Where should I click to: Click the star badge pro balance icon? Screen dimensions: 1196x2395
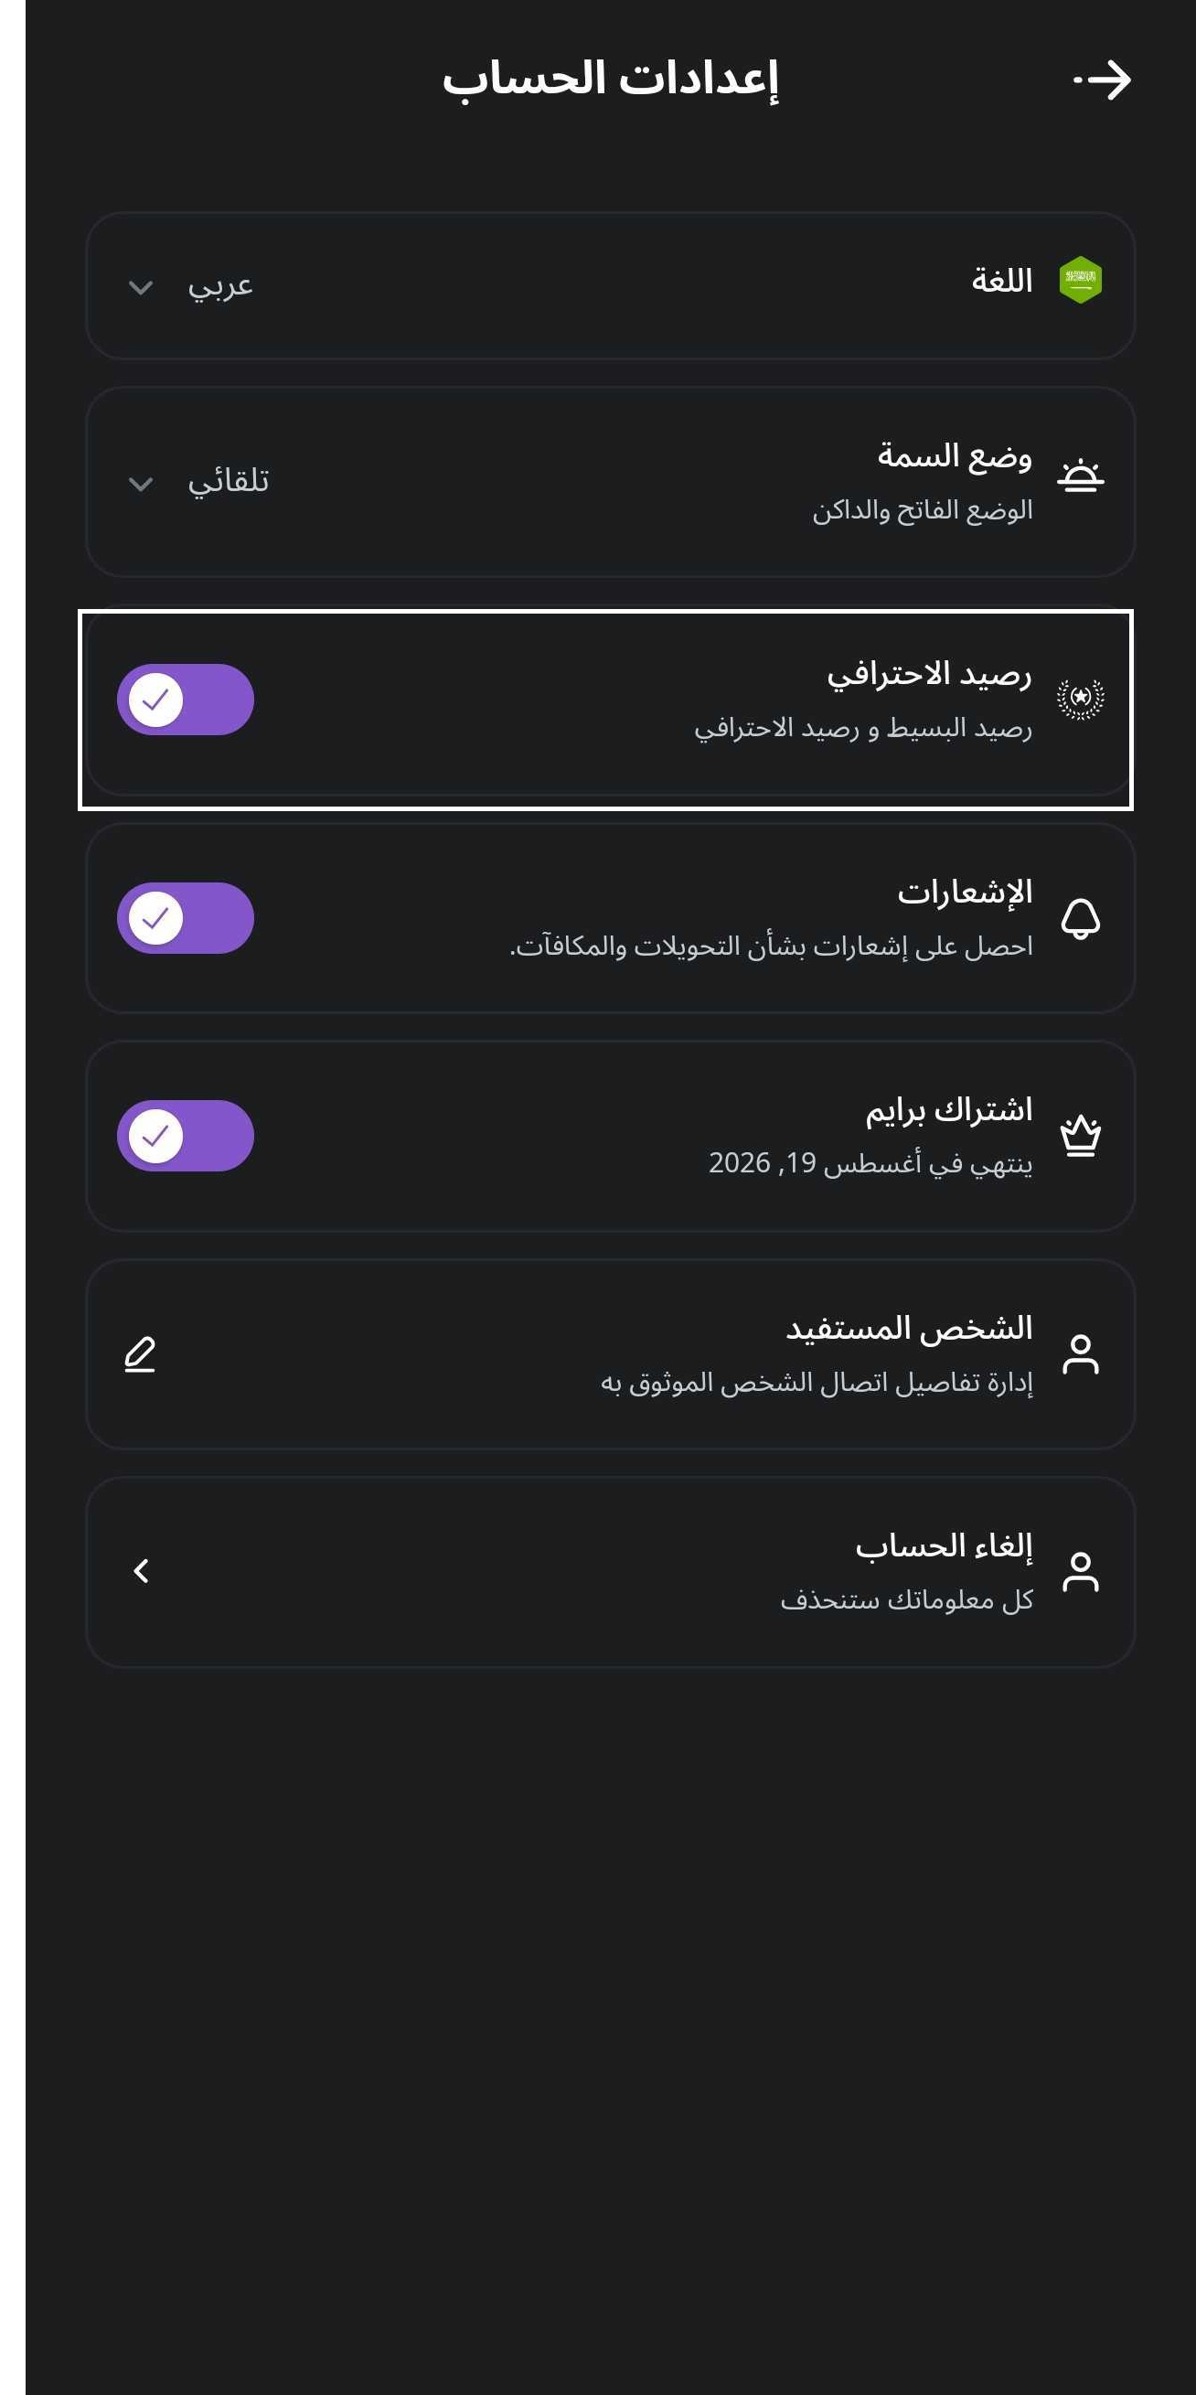pyautogui.click(x=1080, y=699)
